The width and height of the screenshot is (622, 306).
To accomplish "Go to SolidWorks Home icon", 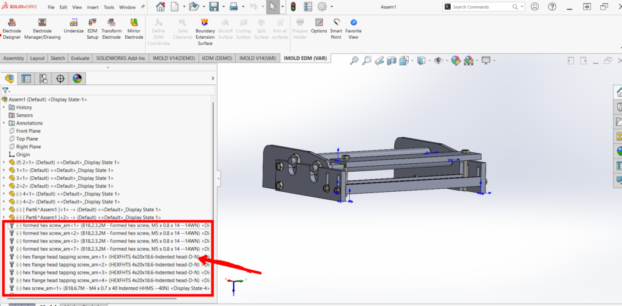I will coord(160,7).
